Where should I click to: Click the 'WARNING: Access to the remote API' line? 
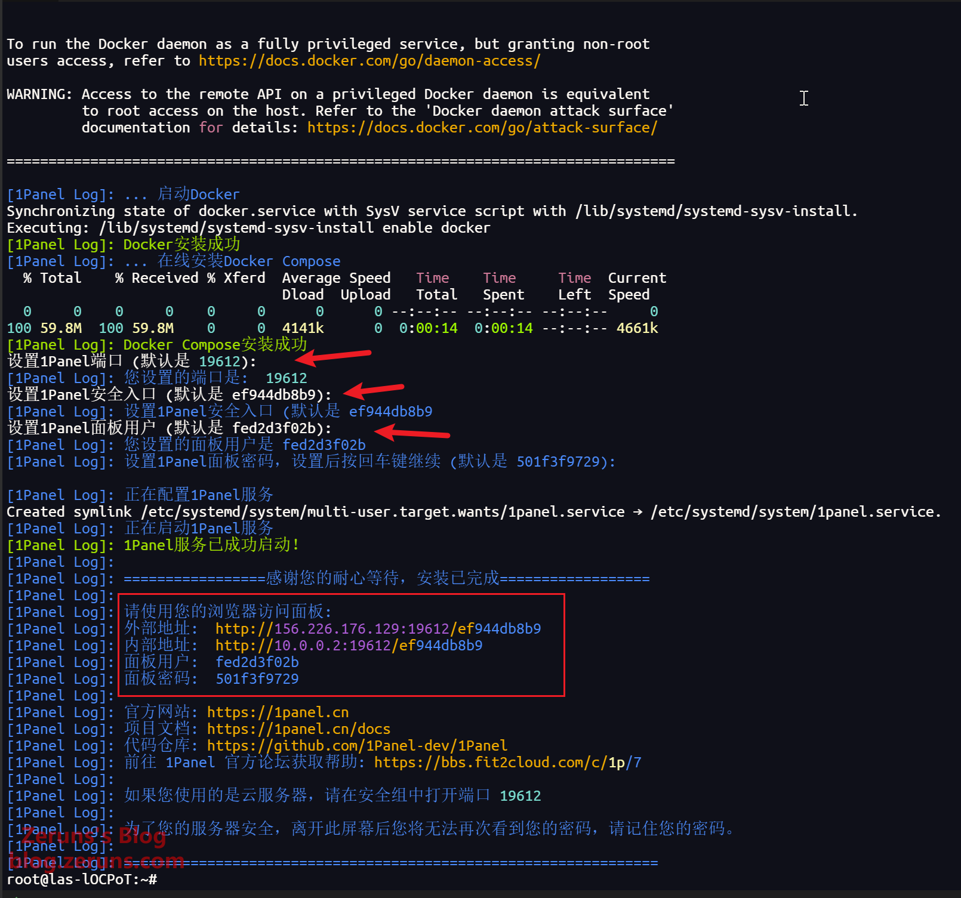[x=328, y=94]
